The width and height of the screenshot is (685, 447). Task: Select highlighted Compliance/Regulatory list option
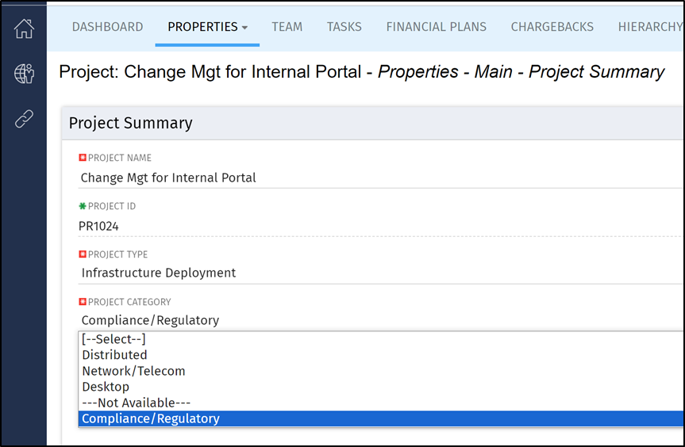click(x=151, y=418)
